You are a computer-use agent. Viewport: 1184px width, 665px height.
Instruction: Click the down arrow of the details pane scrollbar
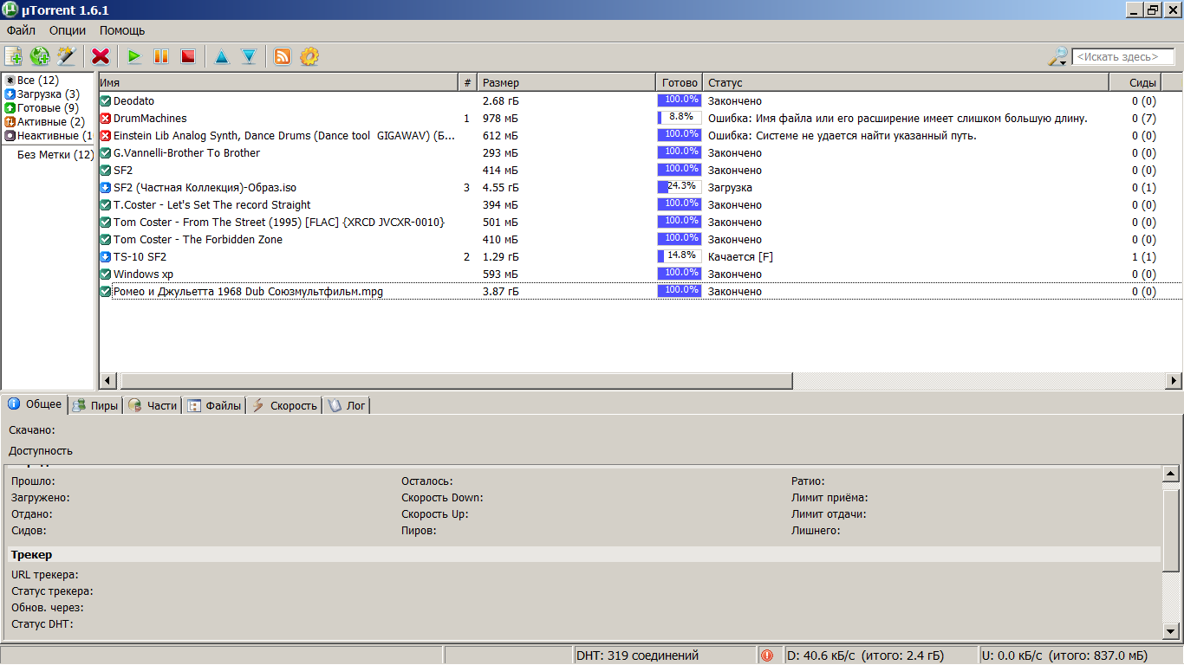1170,631
